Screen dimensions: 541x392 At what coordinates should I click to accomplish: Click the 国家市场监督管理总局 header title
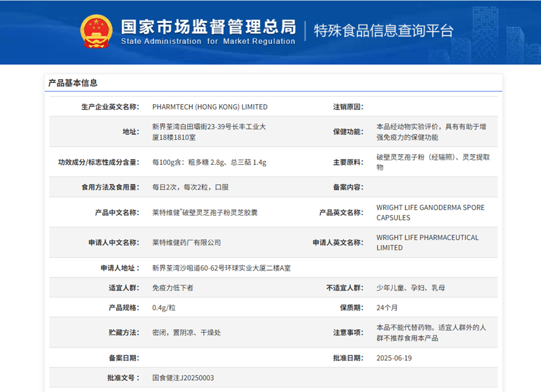[x=208, y=27]
